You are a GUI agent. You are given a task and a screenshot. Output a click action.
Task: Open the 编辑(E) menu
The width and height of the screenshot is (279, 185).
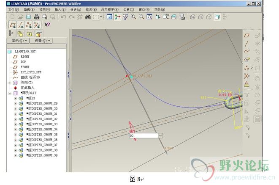(x=29, y=9)
